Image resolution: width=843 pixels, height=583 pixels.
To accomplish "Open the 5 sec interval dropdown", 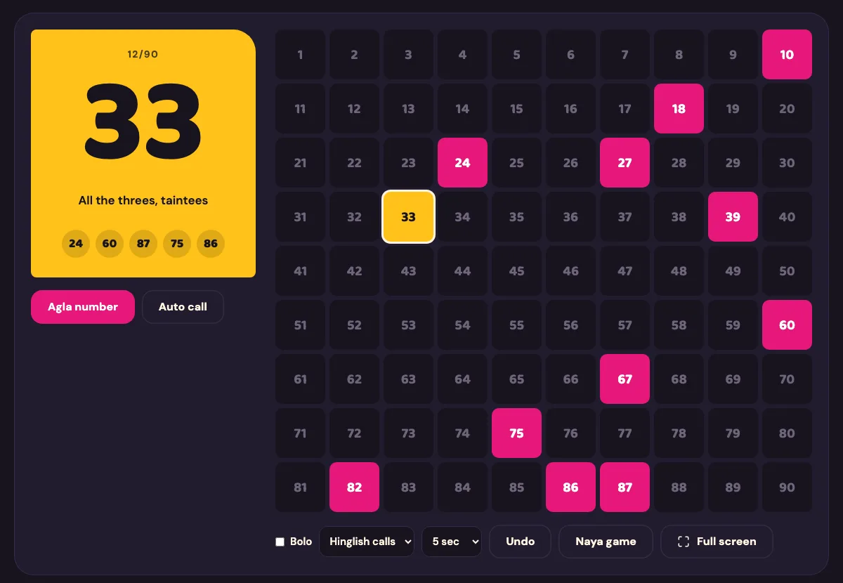I will (452, 542).
